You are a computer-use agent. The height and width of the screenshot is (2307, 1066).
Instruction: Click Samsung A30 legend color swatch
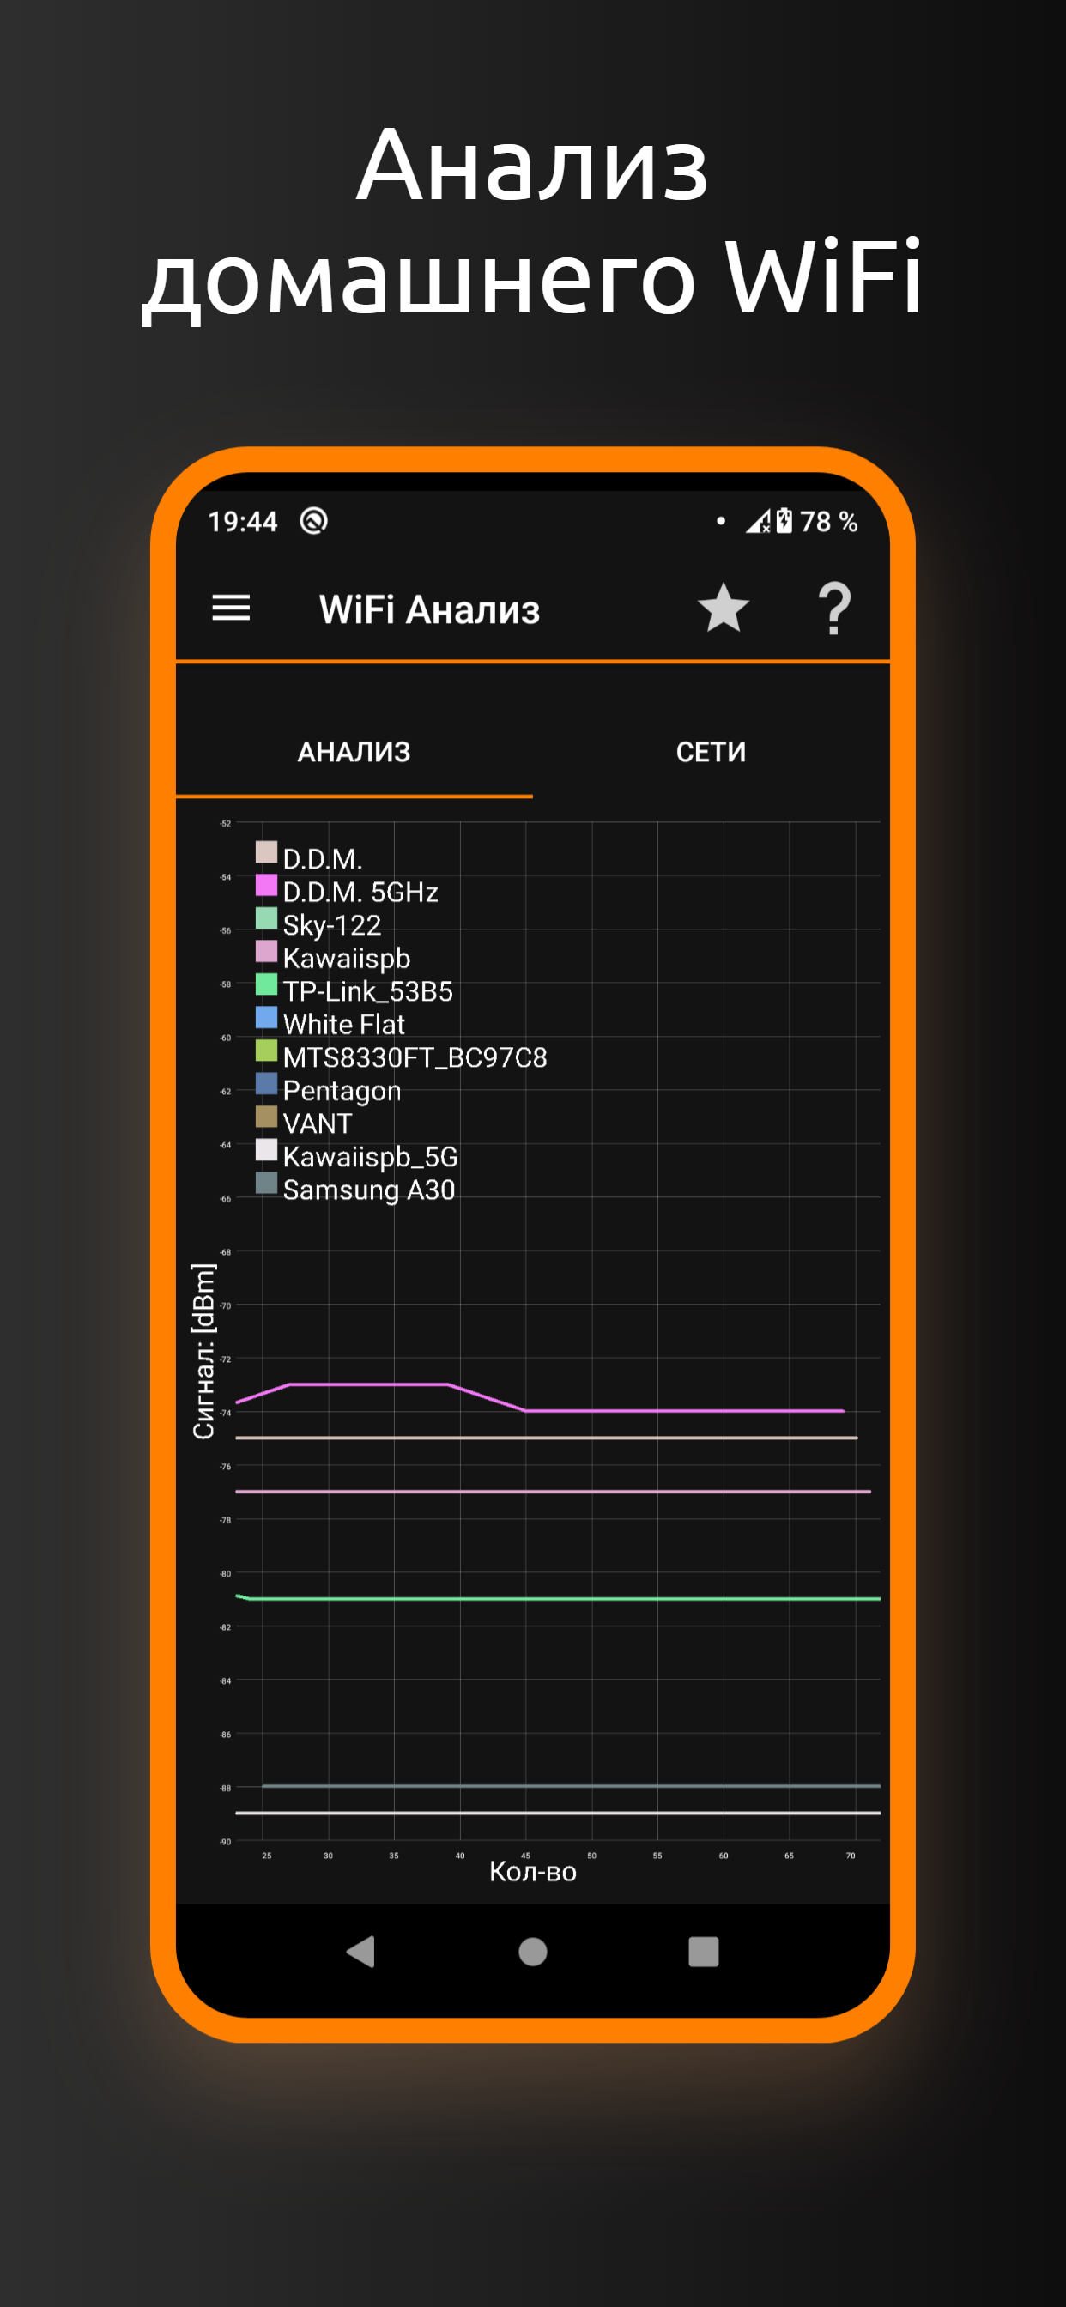(x=266, y=1183)
